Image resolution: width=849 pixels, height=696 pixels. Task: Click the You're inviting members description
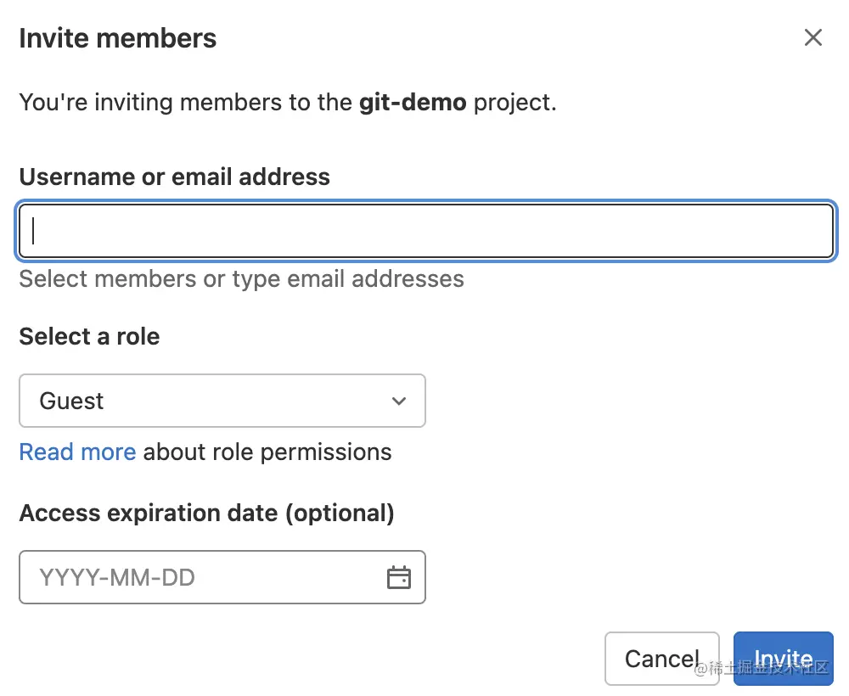[x=187, y=103]
